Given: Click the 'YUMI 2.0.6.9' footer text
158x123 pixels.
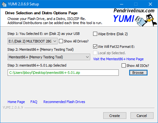Looking at the screenshot, I should click(13, 107).
